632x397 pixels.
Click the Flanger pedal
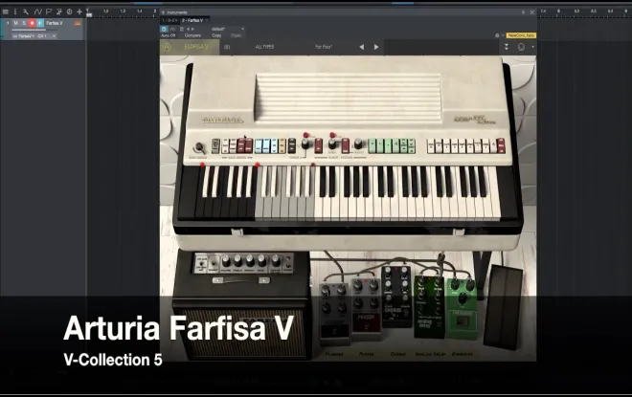pyautogui.click(x=334, y=313)
